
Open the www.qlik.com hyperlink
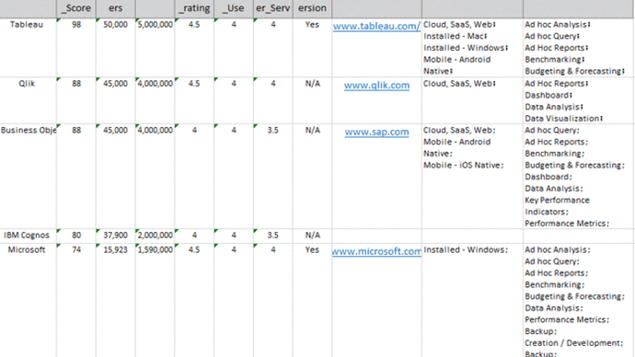(x=376, y=86)
